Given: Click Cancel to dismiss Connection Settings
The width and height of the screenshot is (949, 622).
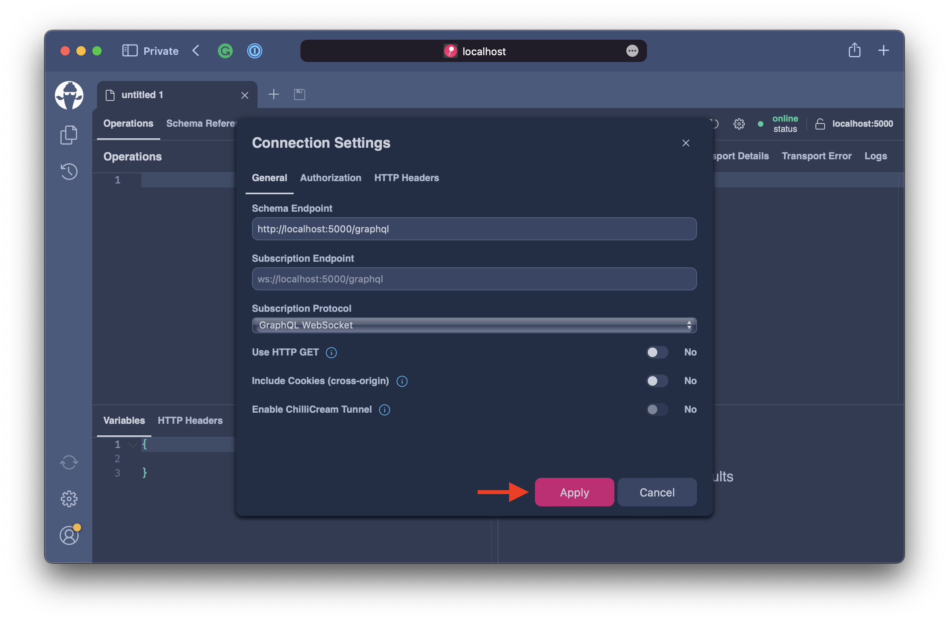Looking at the screenshot, I should [x=657, y=492].
